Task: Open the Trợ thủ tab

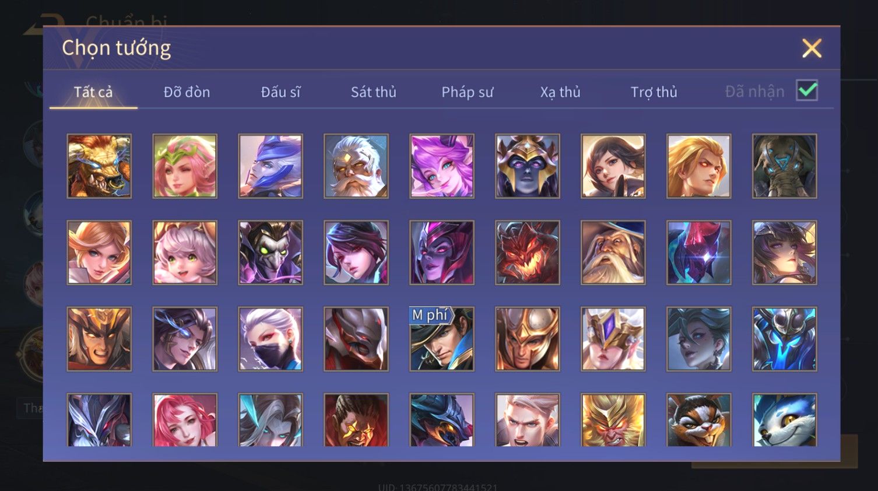Action: 654,92
